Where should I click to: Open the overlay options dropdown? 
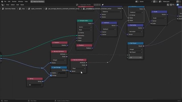[180, 5]
